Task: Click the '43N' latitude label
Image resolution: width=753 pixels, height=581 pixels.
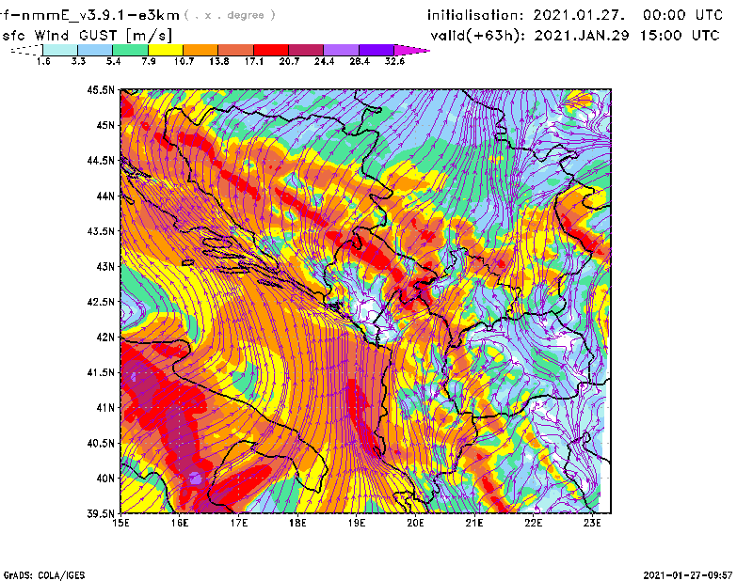Action: 105,266
